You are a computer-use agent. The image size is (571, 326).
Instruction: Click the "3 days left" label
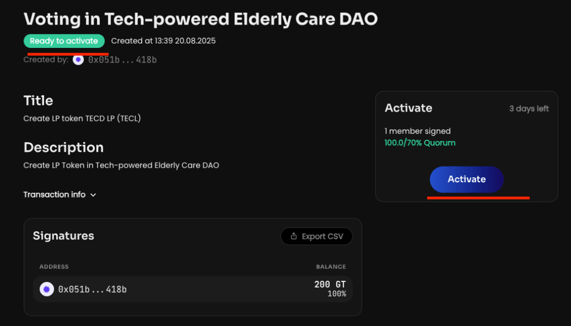[529, 109]
